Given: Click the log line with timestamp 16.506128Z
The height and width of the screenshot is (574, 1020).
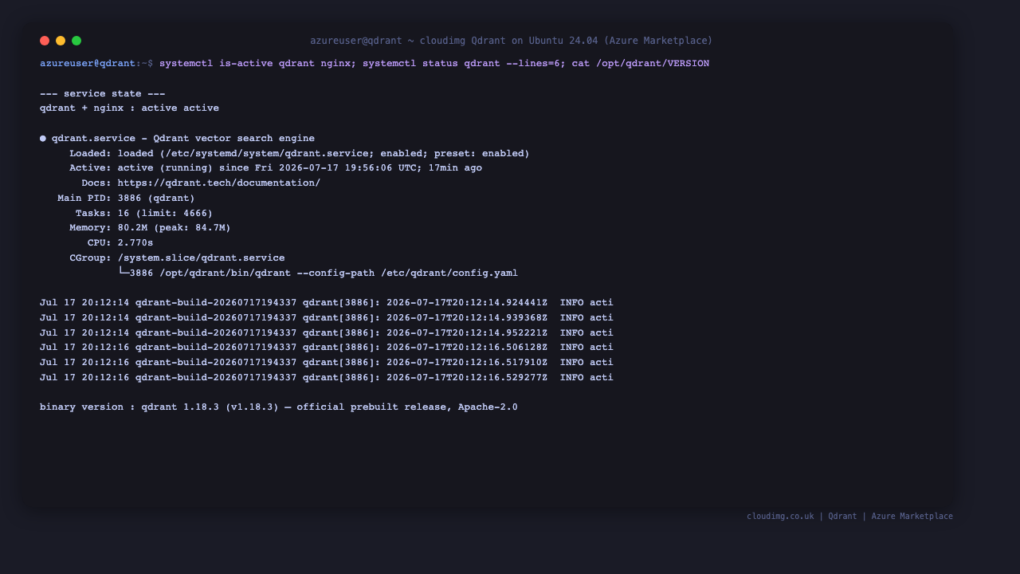Looking at the screenshot, I should tap(327, 347).
